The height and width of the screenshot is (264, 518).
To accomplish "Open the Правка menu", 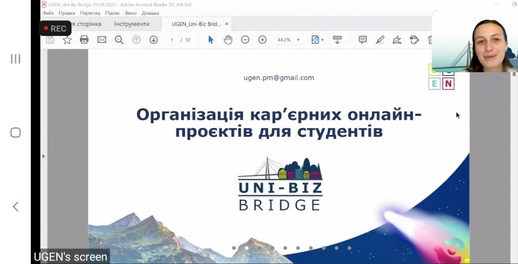I will click(67, 13).
